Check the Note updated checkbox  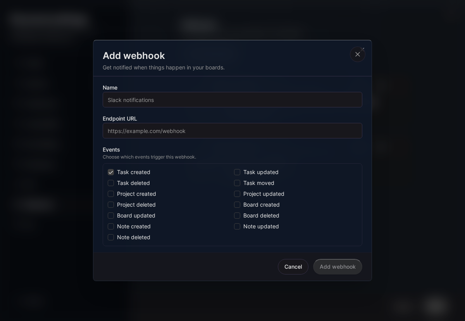pyautogui.click(x=237, y=226)
